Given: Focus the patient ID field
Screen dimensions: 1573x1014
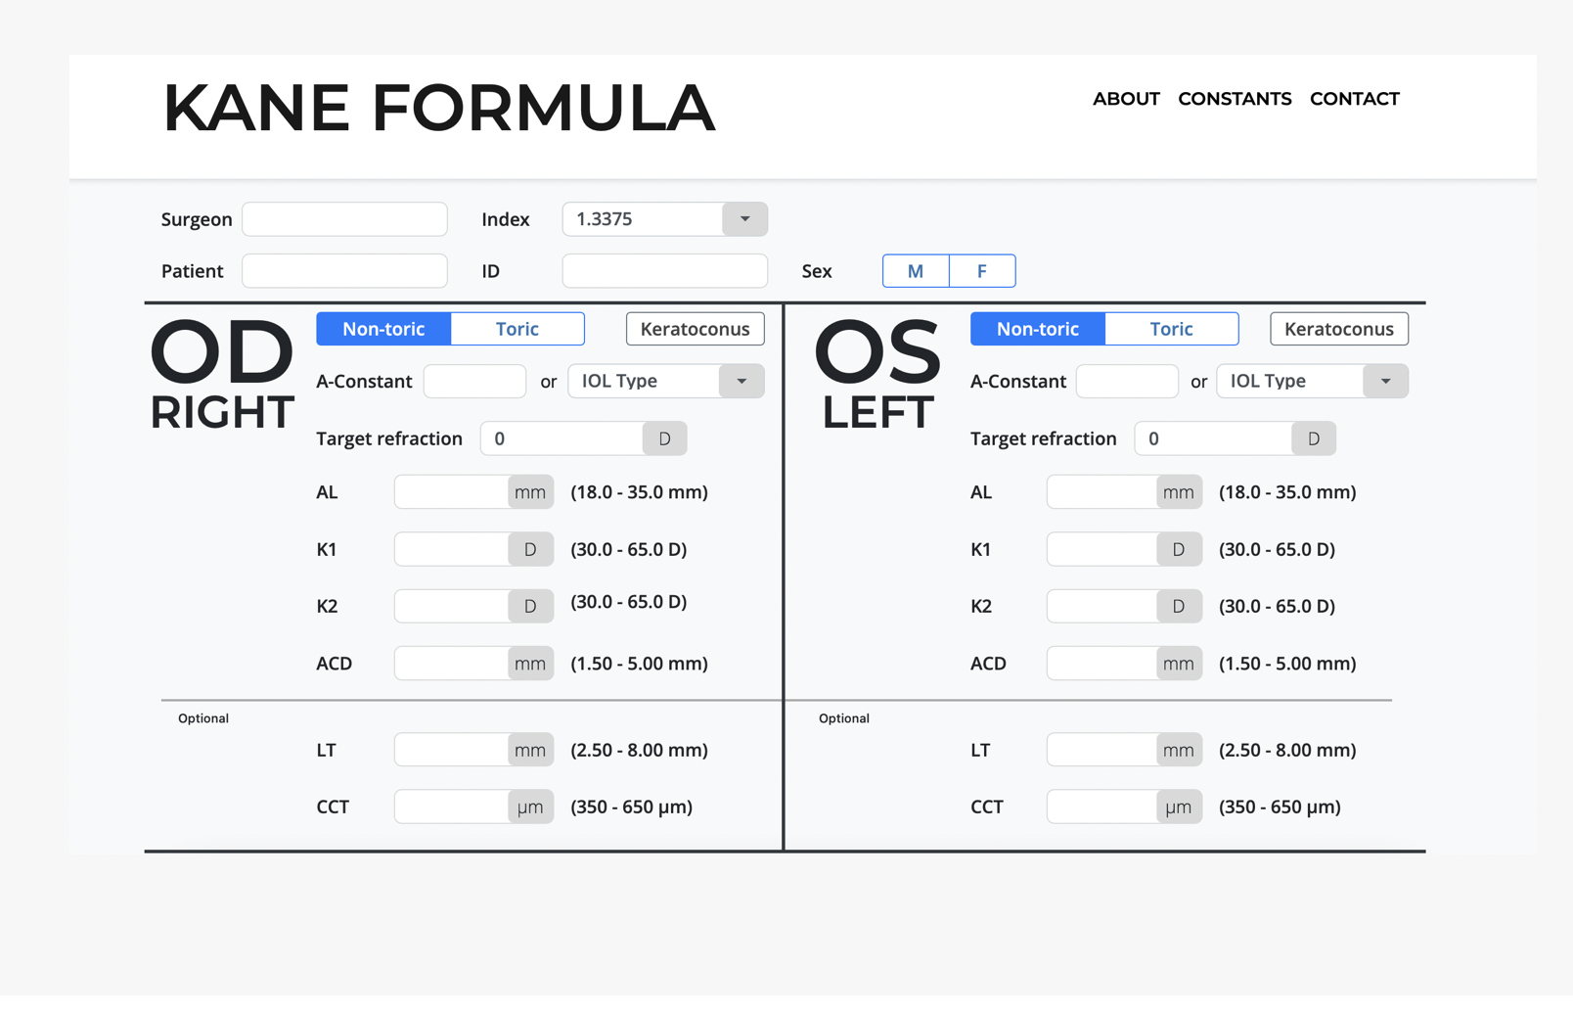Looking at the screenshot, I should [665, 271].
